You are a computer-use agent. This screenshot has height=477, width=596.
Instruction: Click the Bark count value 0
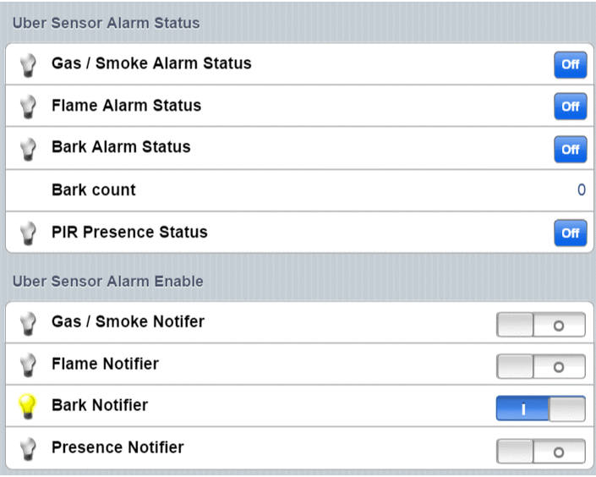click(581, 190)
